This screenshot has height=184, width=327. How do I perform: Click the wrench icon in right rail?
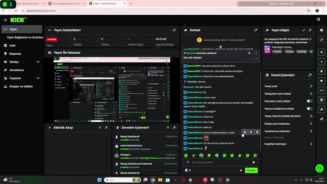tap(321, 109)
